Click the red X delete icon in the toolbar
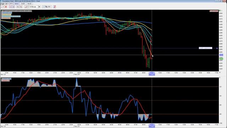The width and height of the screenshot is (227, 128). (6, 7)
